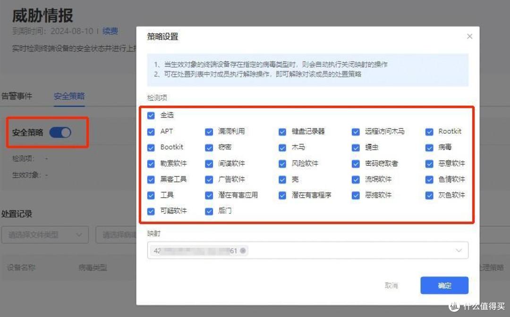This screenshot has width=510, height=317.
Task: Uncheck the APT checkbox
Action: point(151,132)
